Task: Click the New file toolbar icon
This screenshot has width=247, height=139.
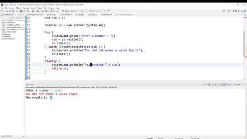Action: pyautogui.click(x=2, y=11)
